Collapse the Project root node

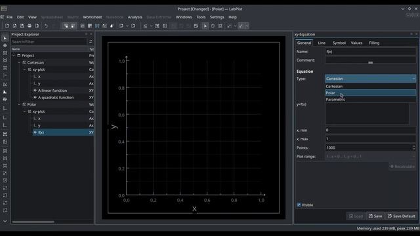14,55
